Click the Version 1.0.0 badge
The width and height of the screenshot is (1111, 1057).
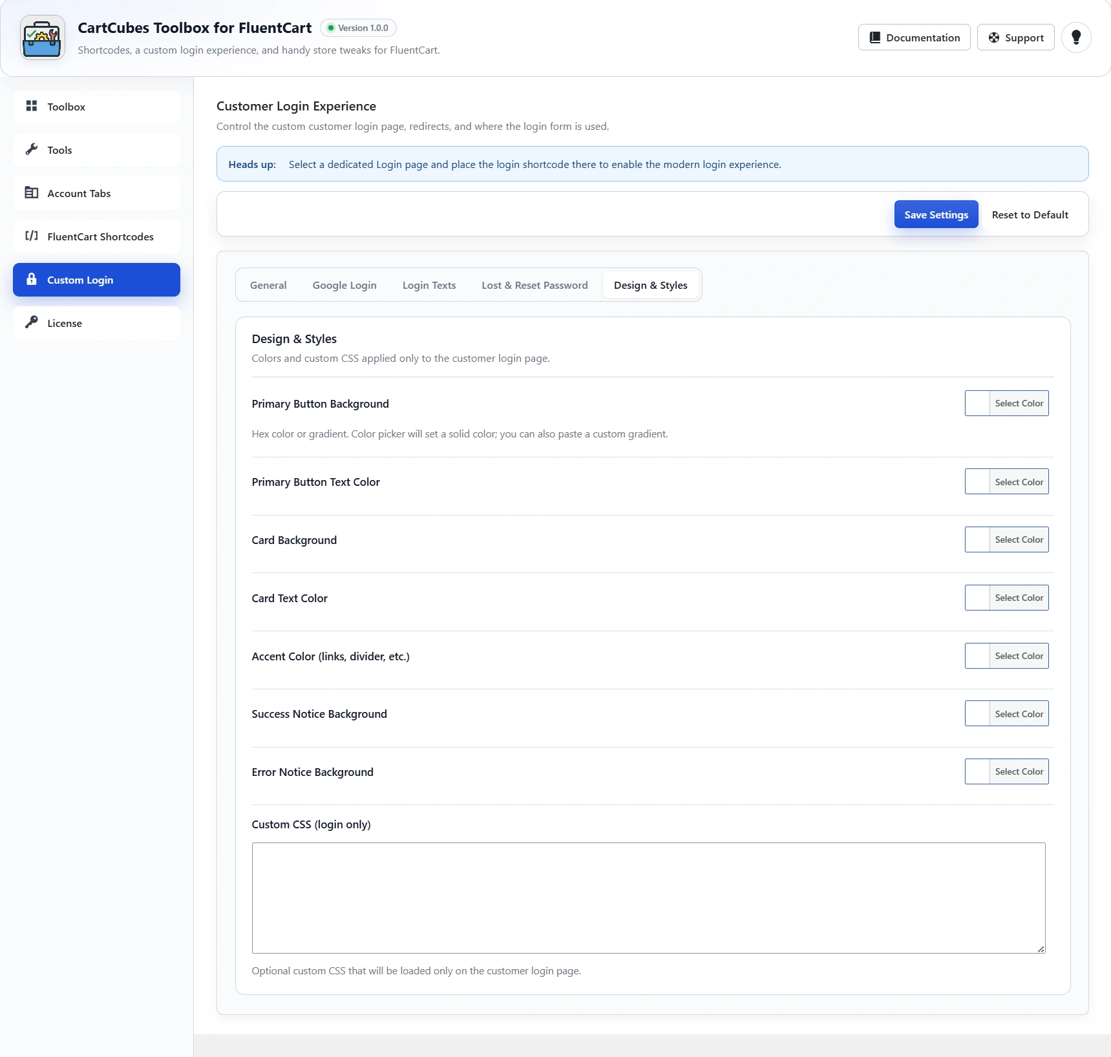[357, 28]
